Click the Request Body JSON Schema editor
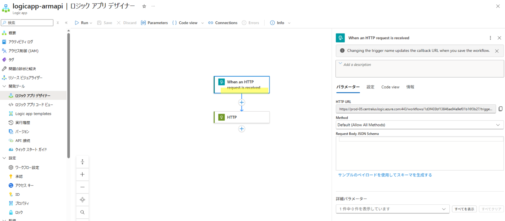This screenshot has width=505, height=221. click(420, 153)
